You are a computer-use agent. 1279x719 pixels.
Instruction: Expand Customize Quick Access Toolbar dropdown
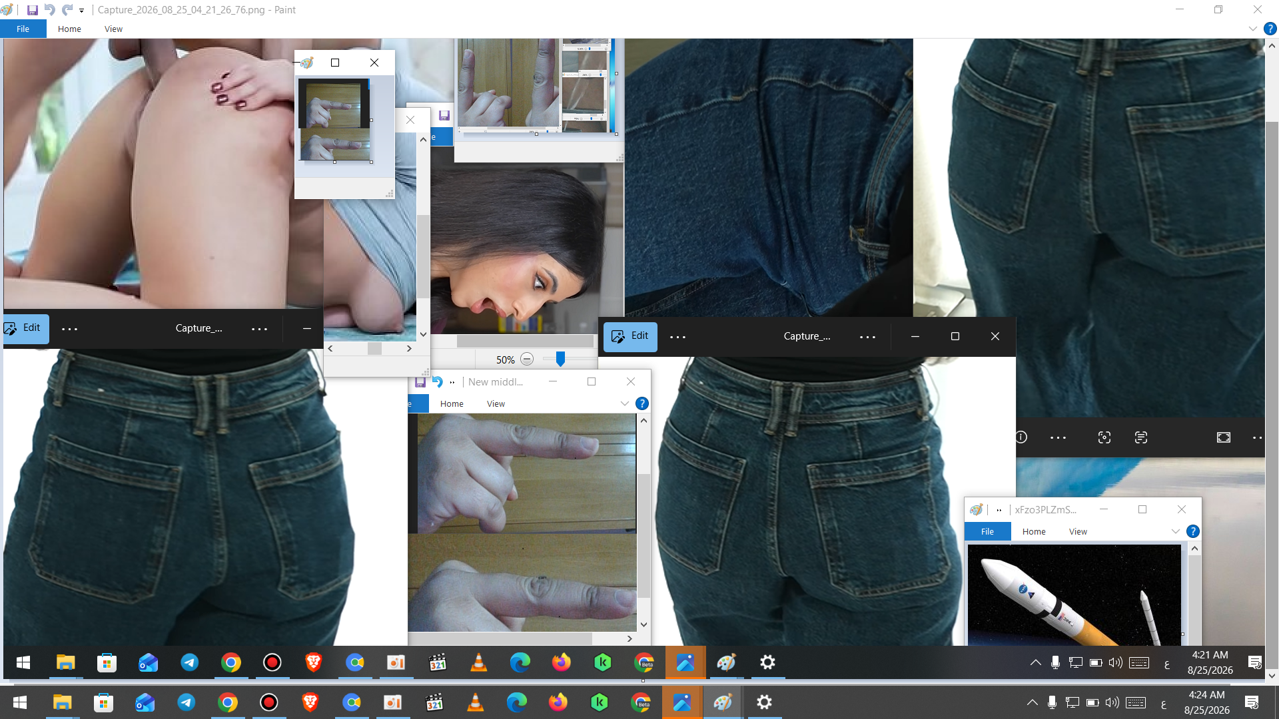coord(81,11)
